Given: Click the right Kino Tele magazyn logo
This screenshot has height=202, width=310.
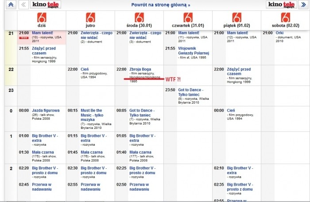Looking at the screenshot, I should click(281, 5).
